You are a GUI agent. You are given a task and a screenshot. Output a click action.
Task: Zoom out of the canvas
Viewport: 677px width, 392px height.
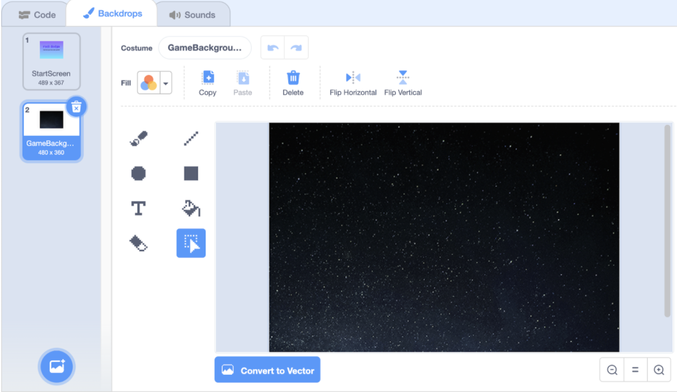click(612, 370)
